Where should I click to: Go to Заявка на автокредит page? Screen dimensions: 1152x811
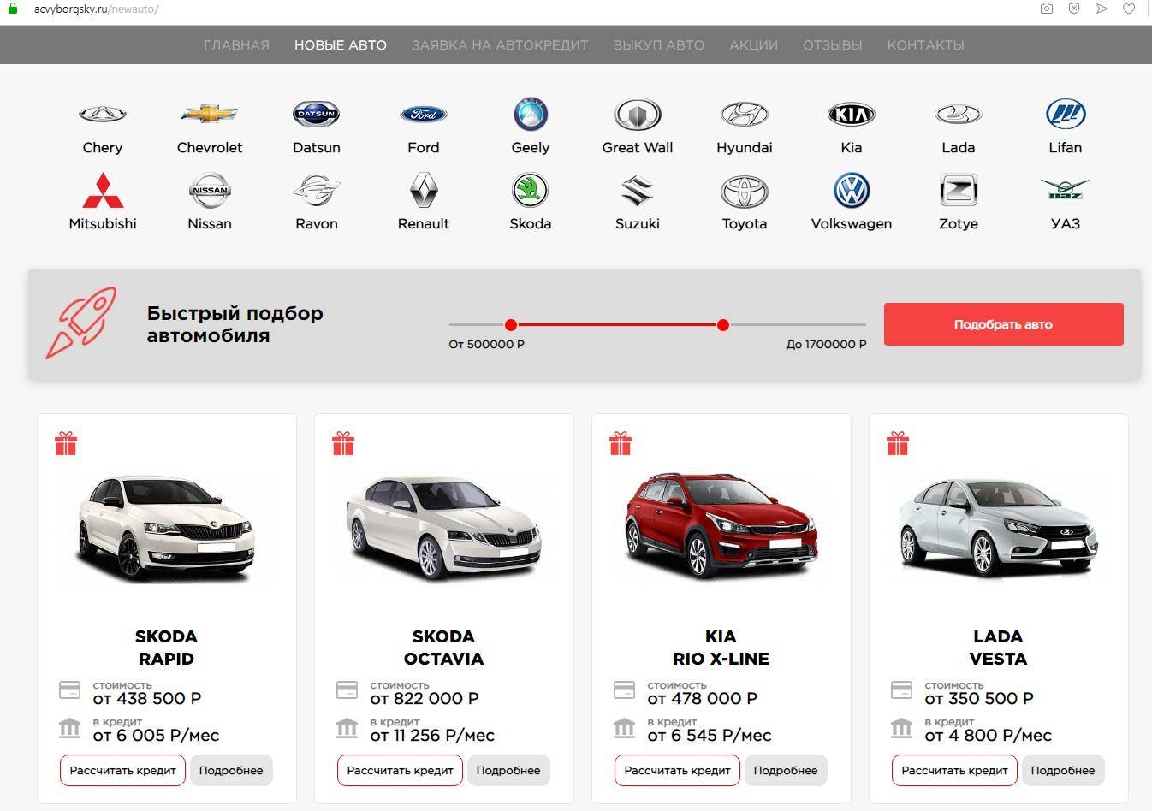500,45
